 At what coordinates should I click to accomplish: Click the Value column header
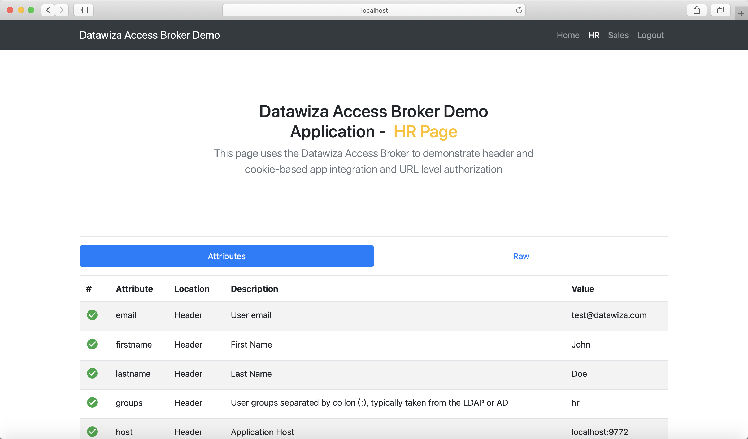coord(583,289)
